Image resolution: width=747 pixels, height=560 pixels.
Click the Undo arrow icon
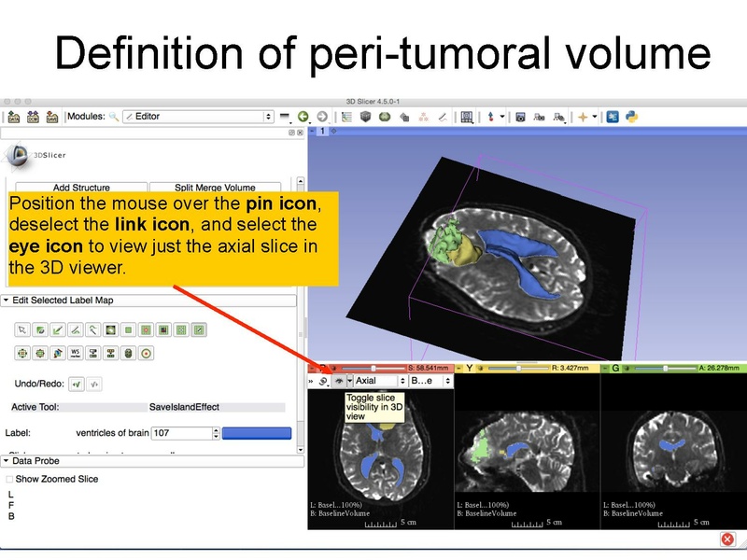(x=78, y=385)
